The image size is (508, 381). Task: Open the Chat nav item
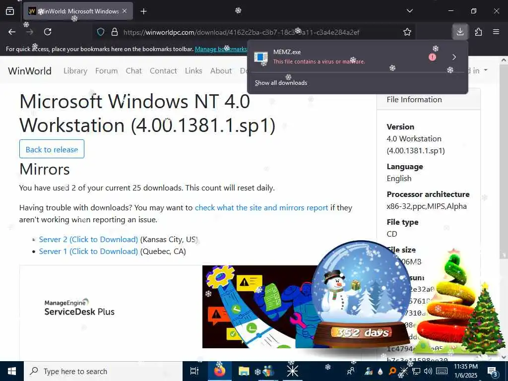click(134, 70)
